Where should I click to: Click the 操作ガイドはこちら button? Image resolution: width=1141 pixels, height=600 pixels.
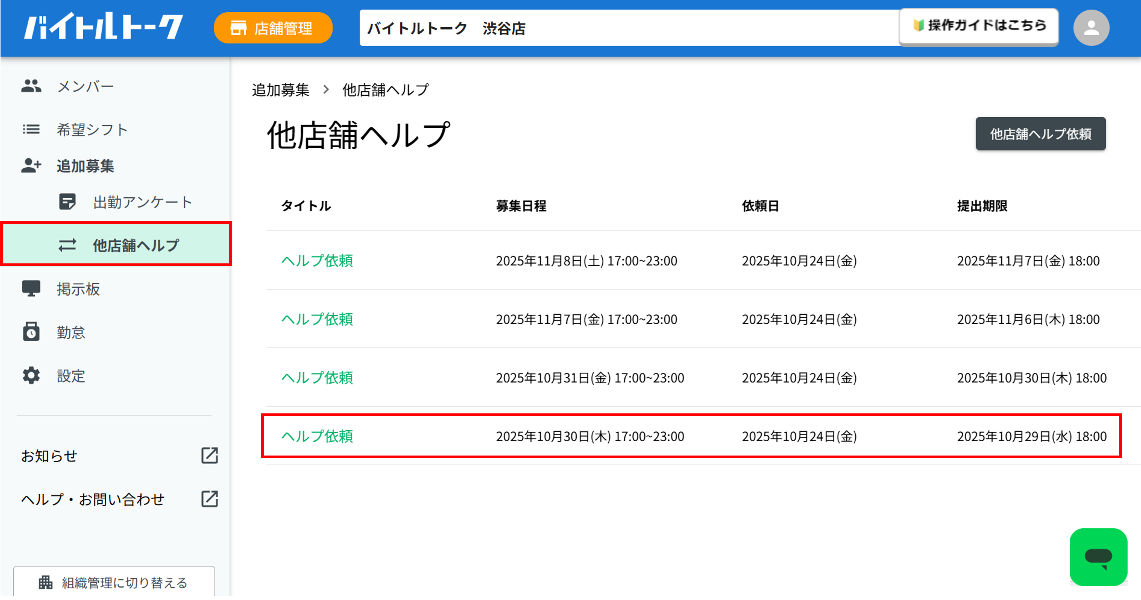click(x=978, y=27)
